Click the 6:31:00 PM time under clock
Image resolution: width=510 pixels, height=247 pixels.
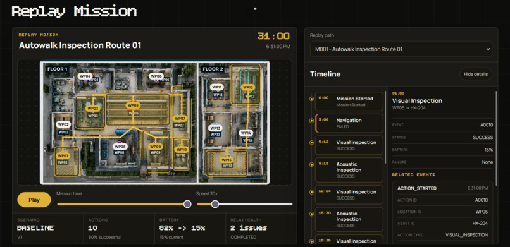278,47
